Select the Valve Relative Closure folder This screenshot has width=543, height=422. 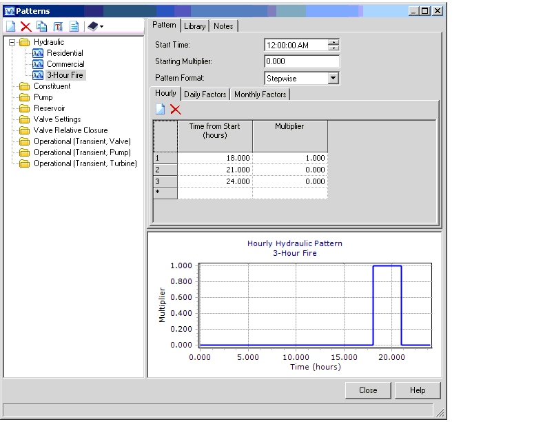click(70, 130)
